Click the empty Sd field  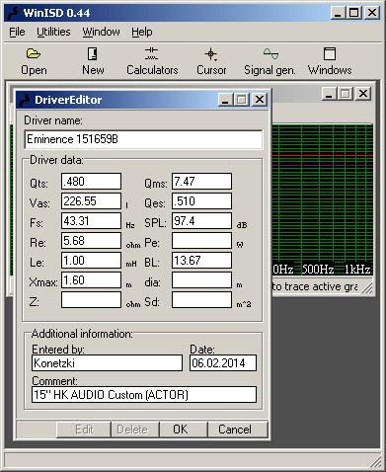coord(201,300)
